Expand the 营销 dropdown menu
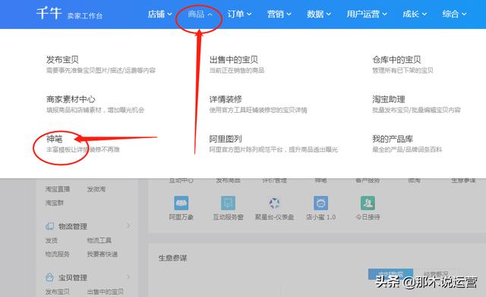The height and width of the screenshot is (297, 486). click(279, 14)
